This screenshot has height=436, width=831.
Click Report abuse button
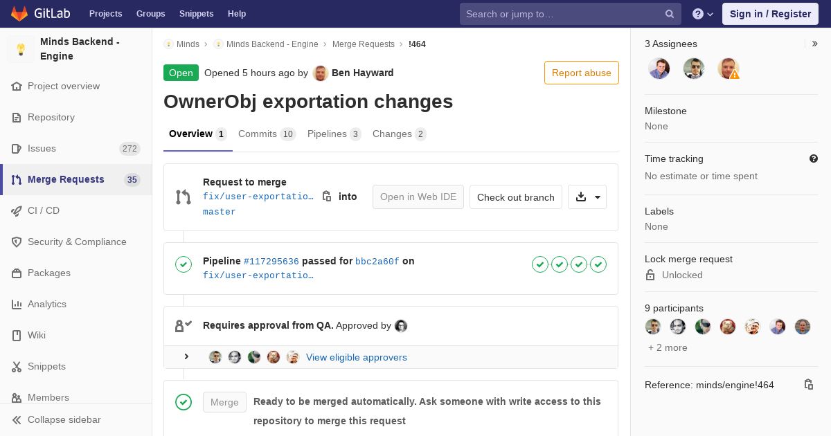point(582,73)
